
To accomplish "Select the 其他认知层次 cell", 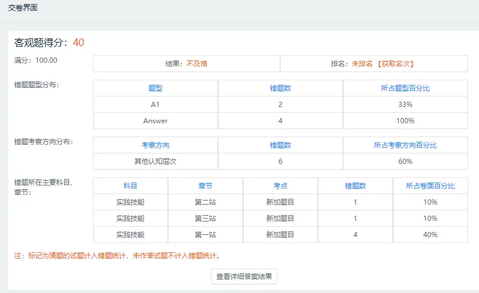I will coord(155,161).
